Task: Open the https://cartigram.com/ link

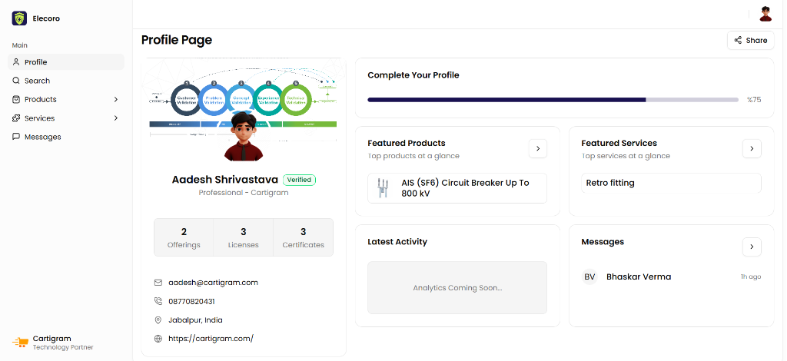Action: click(211, 339)
